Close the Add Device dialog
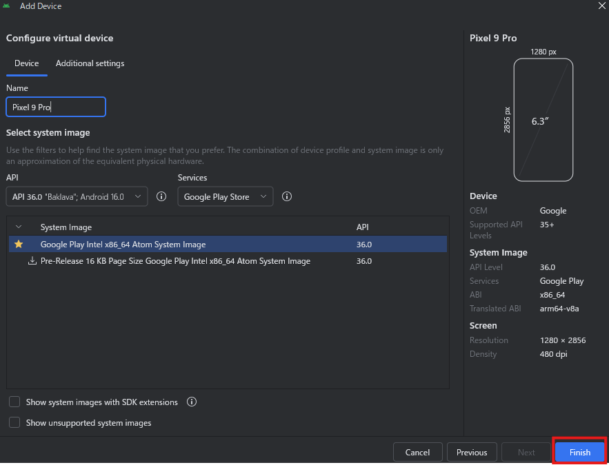The width and height of the screenshot is (609, 465). (x=601, y=6)
